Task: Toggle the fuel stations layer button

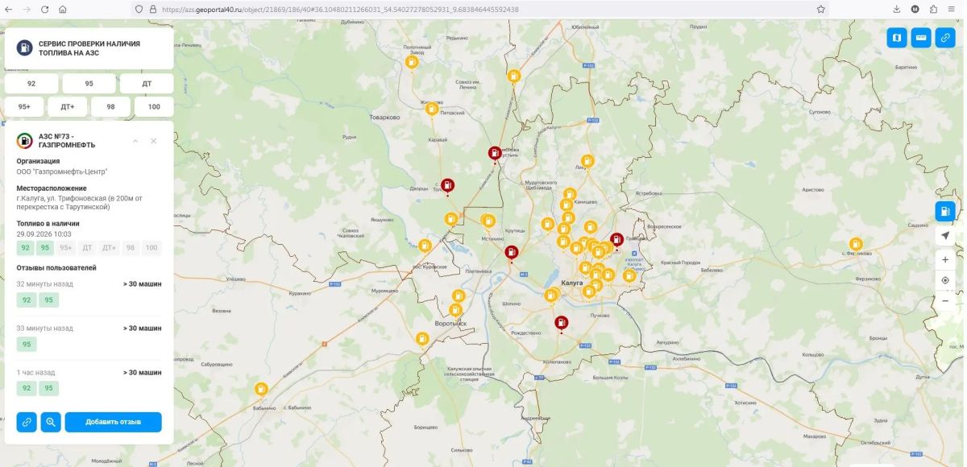Action: [945, 212]
